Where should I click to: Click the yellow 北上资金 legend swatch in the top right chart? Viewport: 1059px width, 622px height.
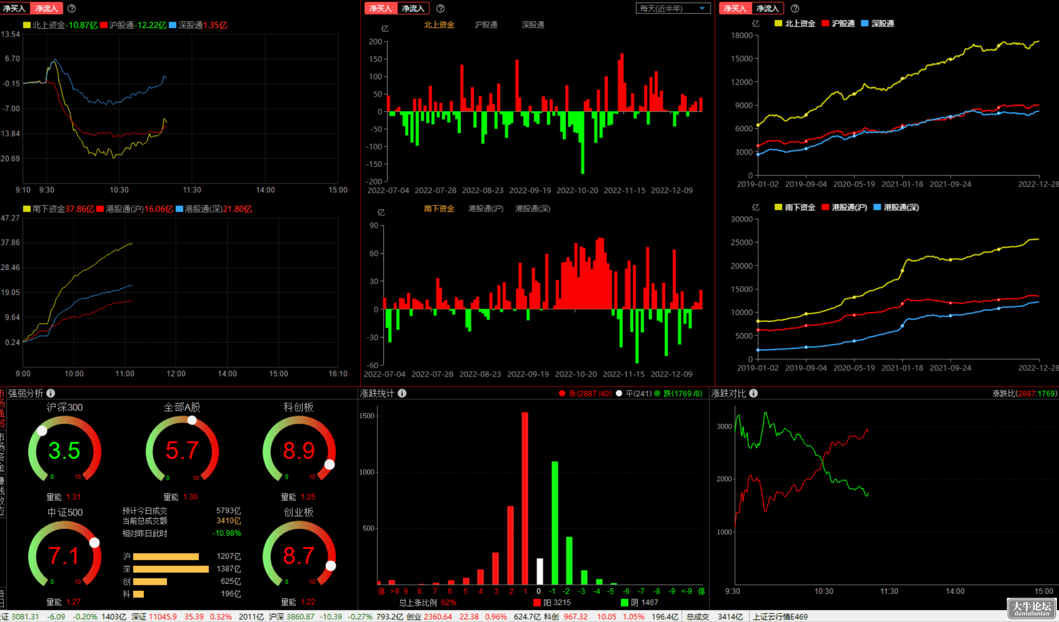[x=778, y=23]
